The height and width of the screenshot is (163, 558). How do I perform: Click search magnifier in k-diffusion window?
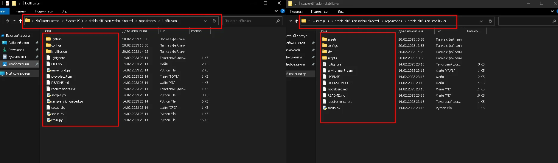(x=278, y=21)
